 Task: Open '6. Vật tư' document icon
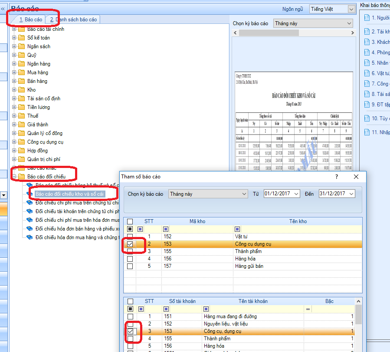tap(367, 73)
